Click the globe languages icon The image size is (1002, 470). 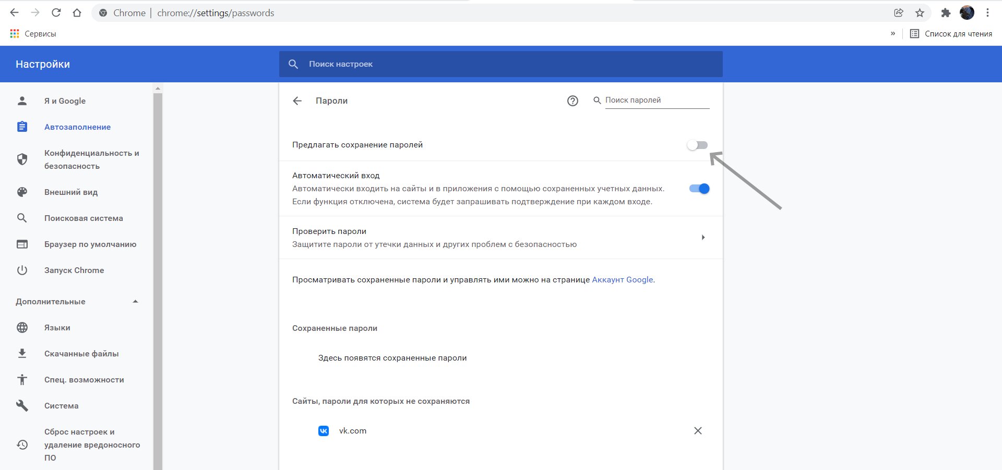tap(22, 327)
